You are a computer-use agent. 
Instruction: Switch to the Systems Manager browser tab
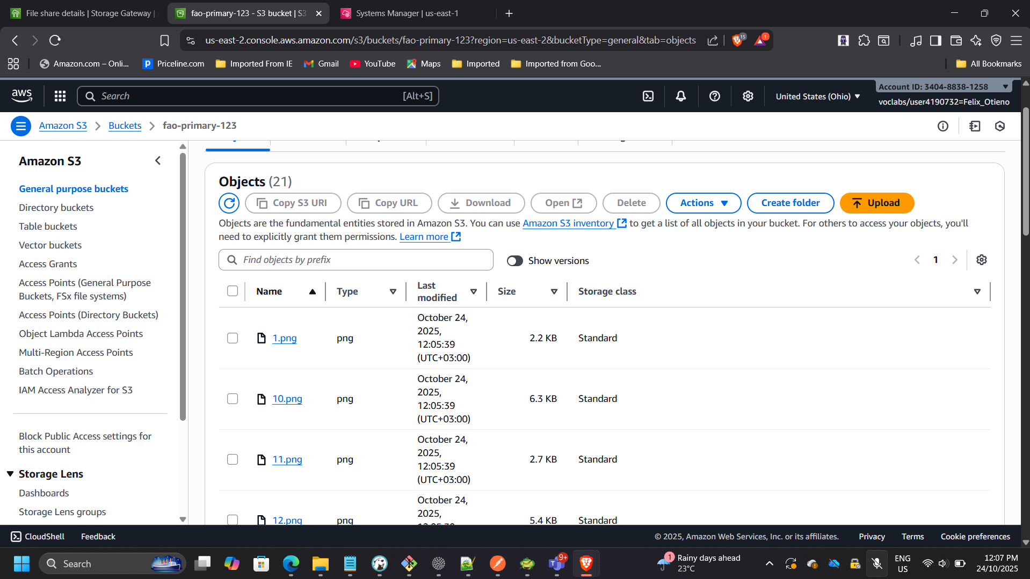pyautogui.click(x=407, y=13)
